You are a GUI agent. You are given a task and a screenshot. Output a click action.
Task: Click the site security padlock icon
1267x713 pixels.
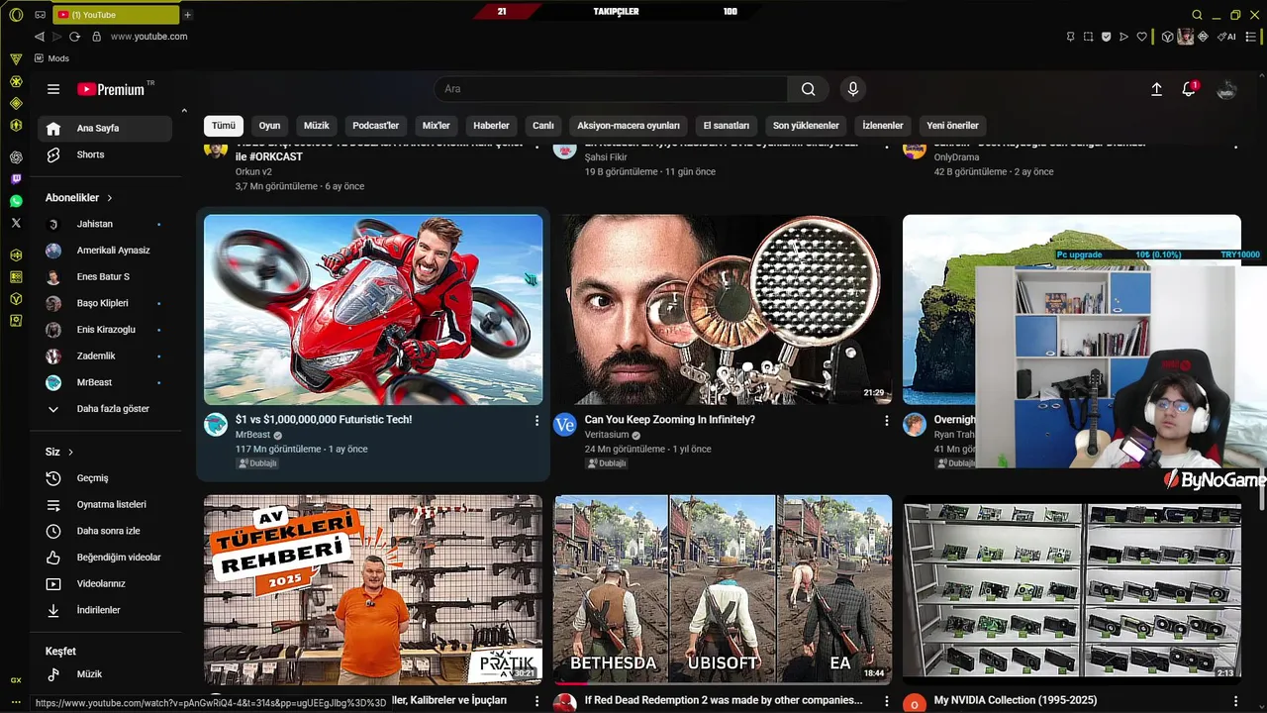[x=96, y=37]
